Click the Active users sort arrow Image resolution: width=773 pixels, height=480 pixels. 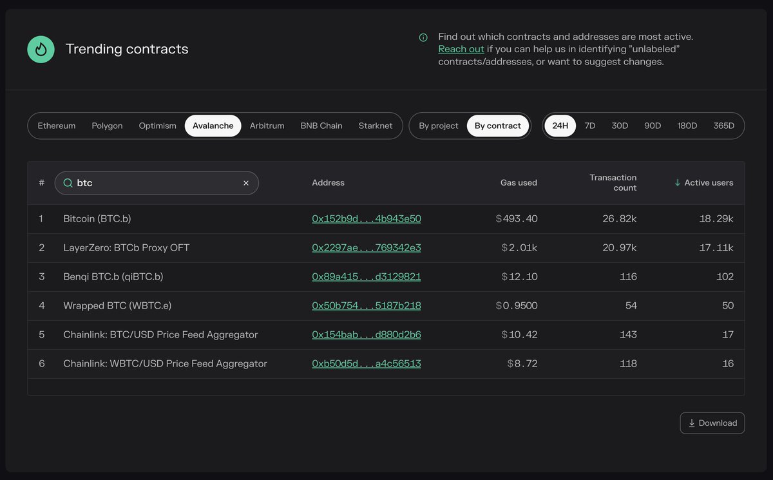677,183
